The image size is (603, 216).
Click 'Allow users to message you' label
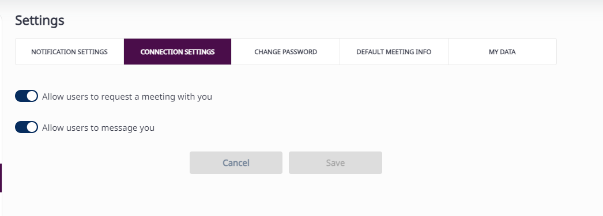tap(98, 128)
